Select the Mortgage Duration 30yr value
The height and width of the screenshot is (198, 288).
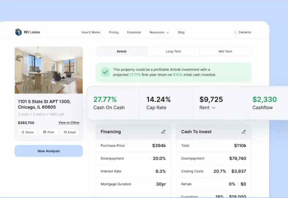click(161, 184)
